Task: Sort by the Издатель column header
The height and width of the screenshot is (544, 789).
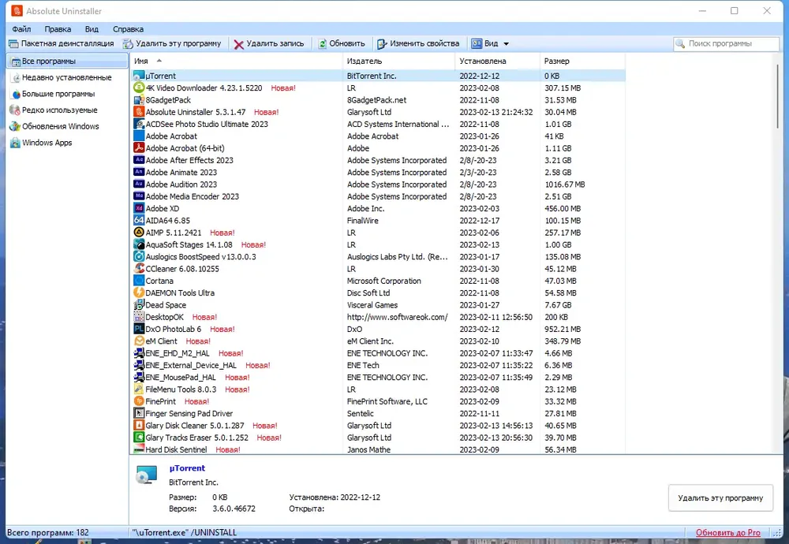Action: click(398, 61)
